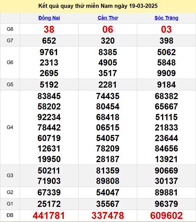This screenshot has width=196, height=222.
Task: Click G4 number 80454
Action: [x=108, y=107]
